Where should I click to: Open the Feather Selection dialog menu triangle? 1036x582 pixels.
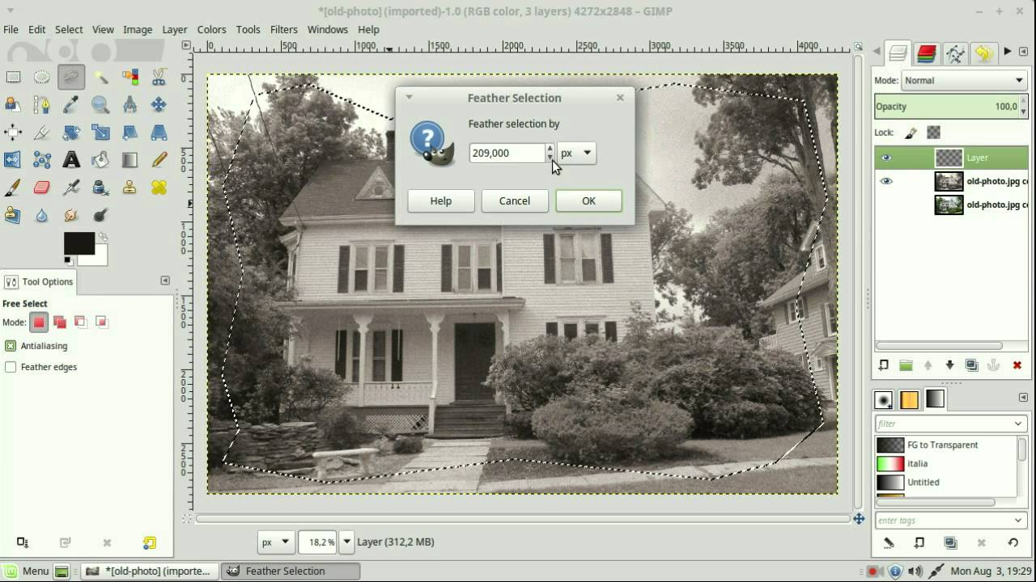coord(409,97)
